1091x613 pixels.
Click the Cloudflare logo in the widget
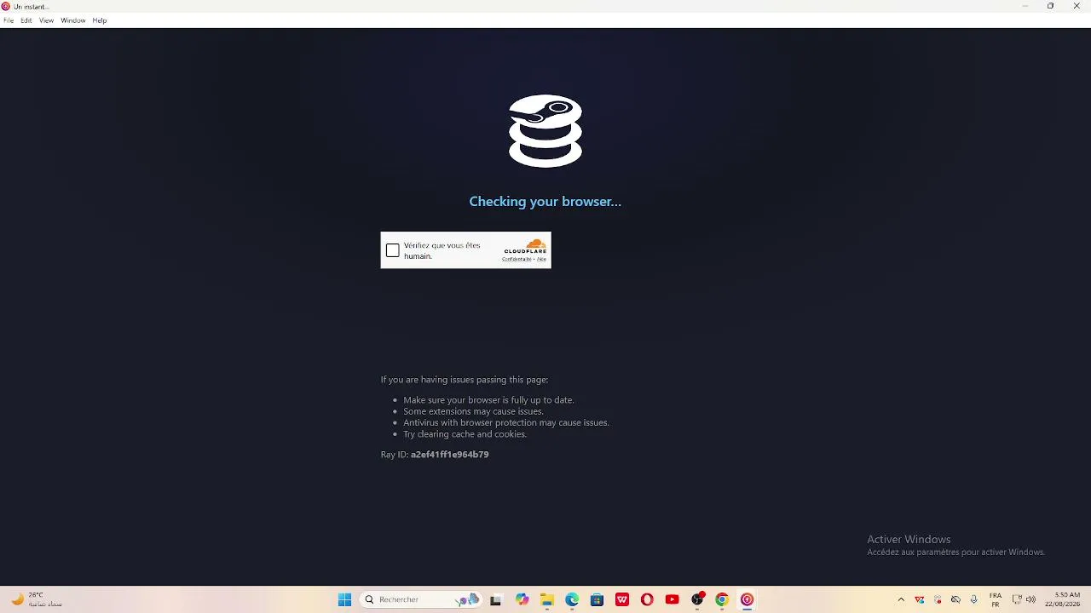pyautogui.click(x=525, y=248)
